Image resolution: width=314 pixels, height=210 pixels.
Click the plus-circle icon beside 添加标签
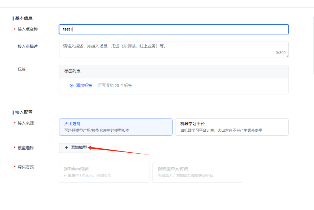[72, 85]
